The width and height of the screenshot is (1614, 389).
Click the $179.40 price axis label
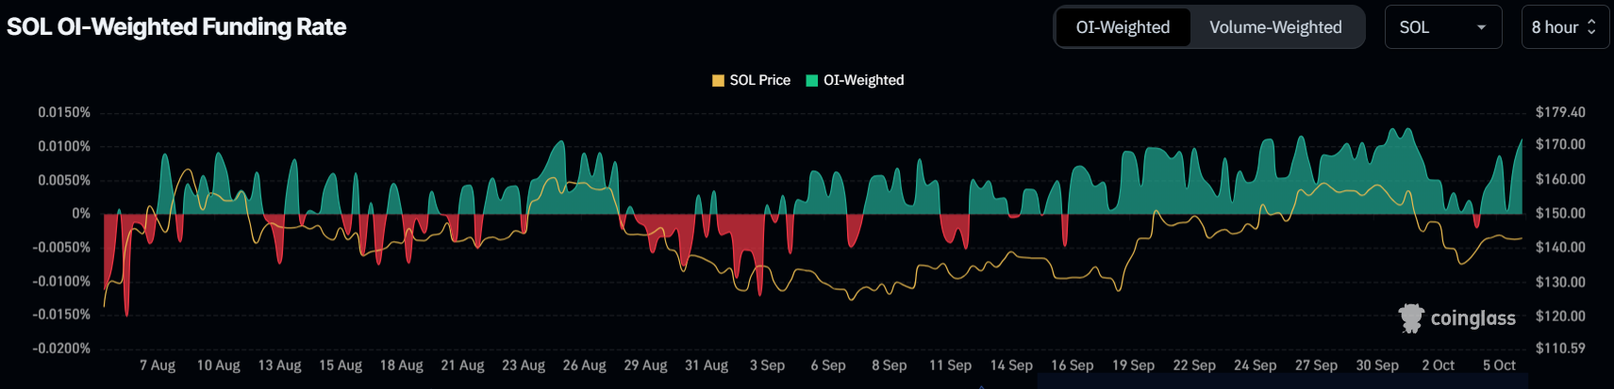(1560, 112)
